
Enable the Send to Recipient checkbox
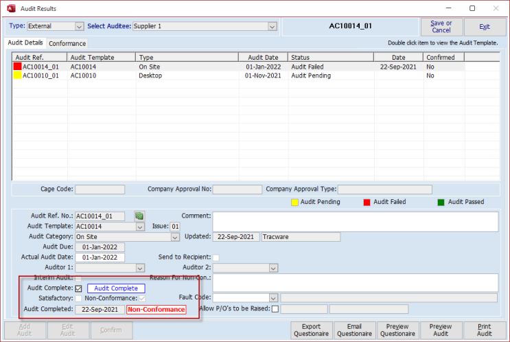[216, 258]
